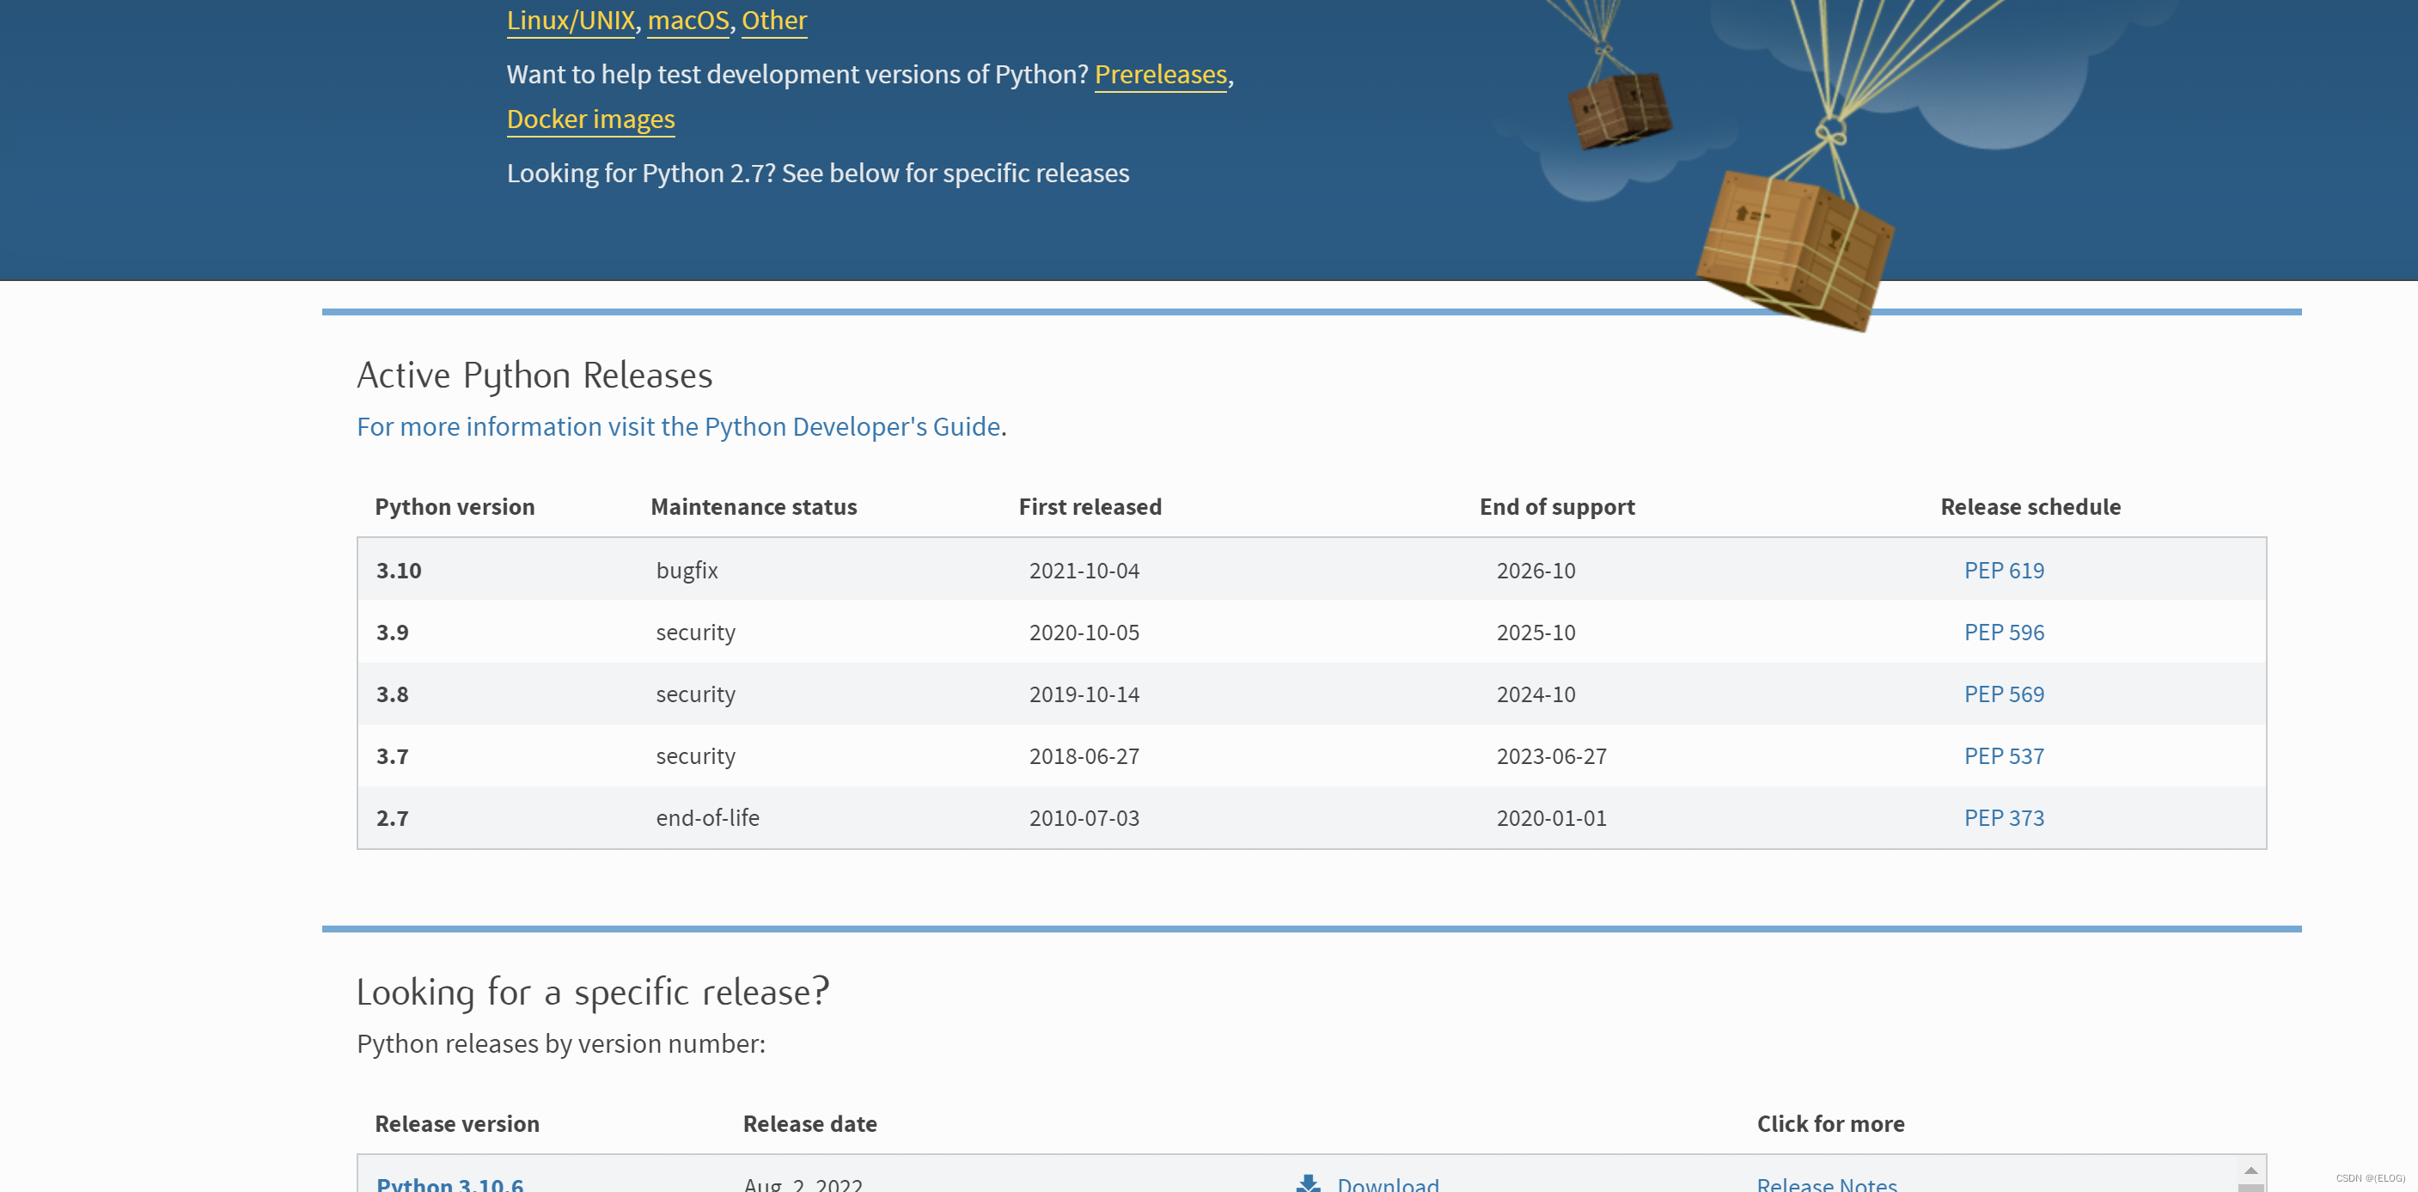Open the Linux/UNIX downloads link
2418x1192 pixels.
(571, 21)
